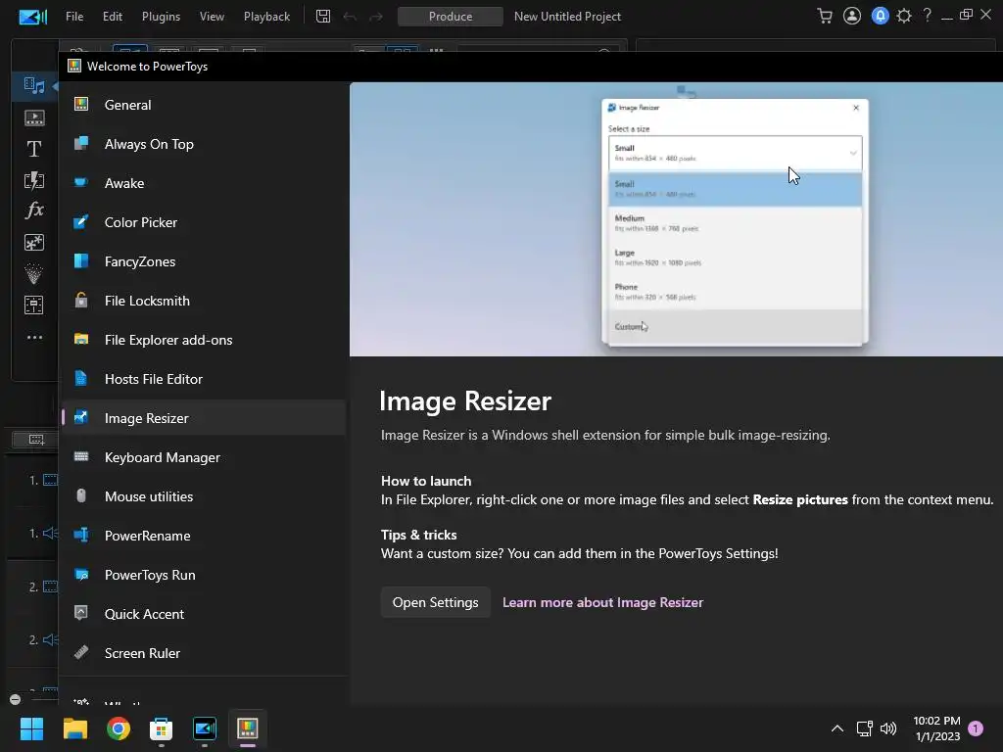
Task: Open the user account icon in PowerDirector
Action: click(852, 16)
